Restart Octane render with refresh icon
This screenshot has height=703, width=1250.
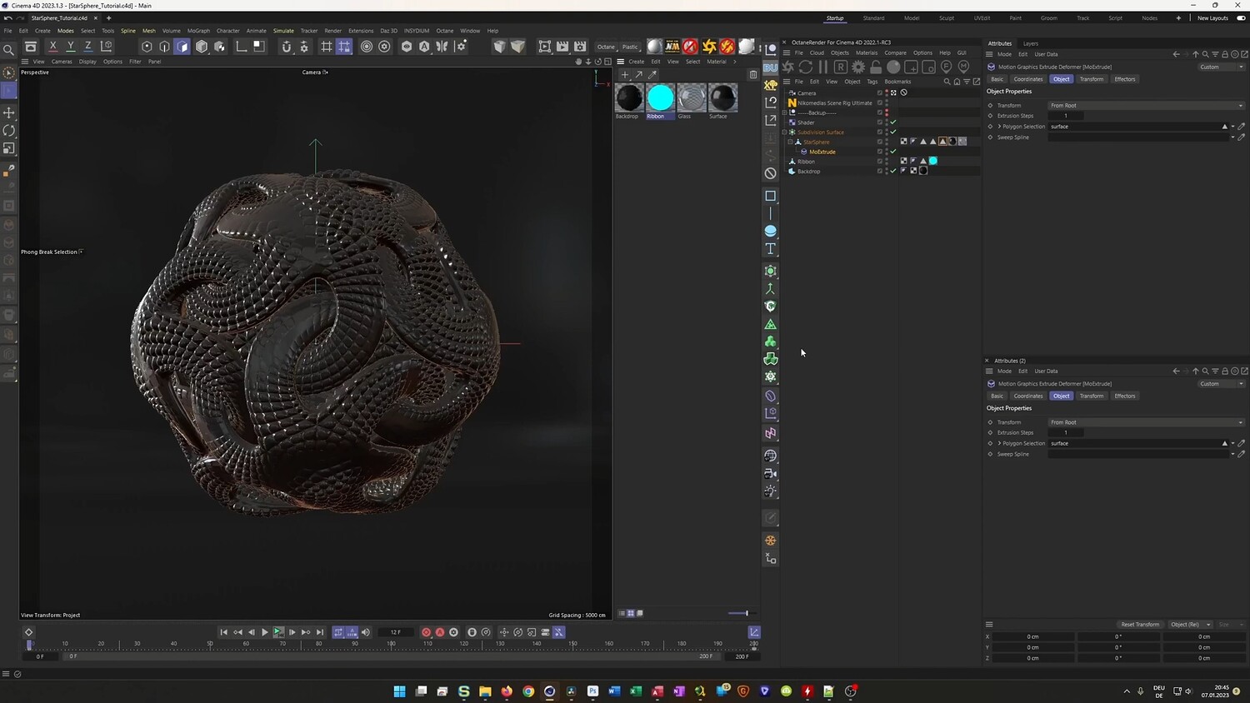click(805, 67)
